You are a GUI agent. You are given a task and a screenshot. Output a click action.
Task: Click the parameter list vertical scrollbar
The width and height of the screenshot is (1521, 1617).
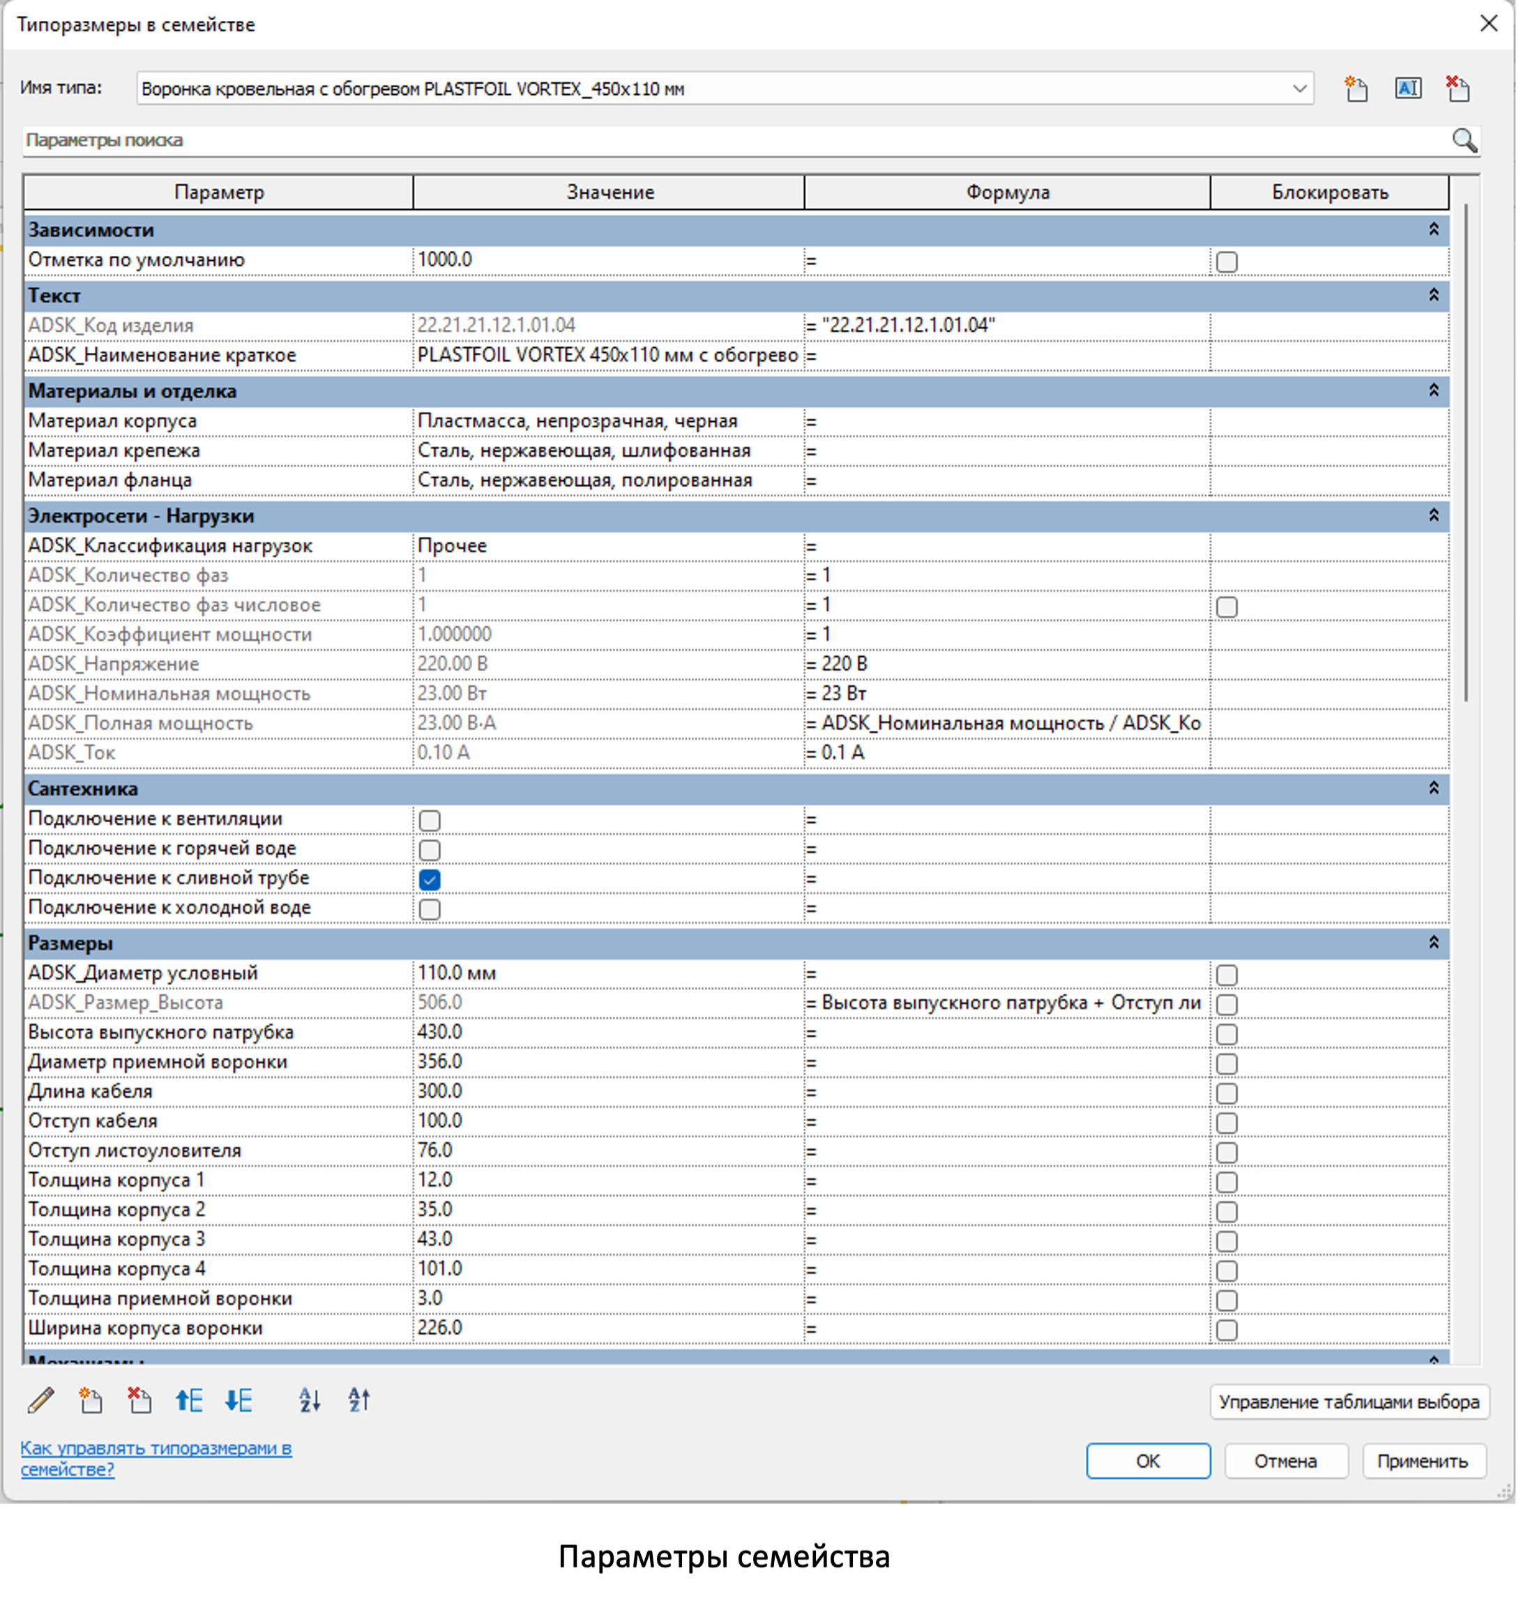pos(1466,451)
